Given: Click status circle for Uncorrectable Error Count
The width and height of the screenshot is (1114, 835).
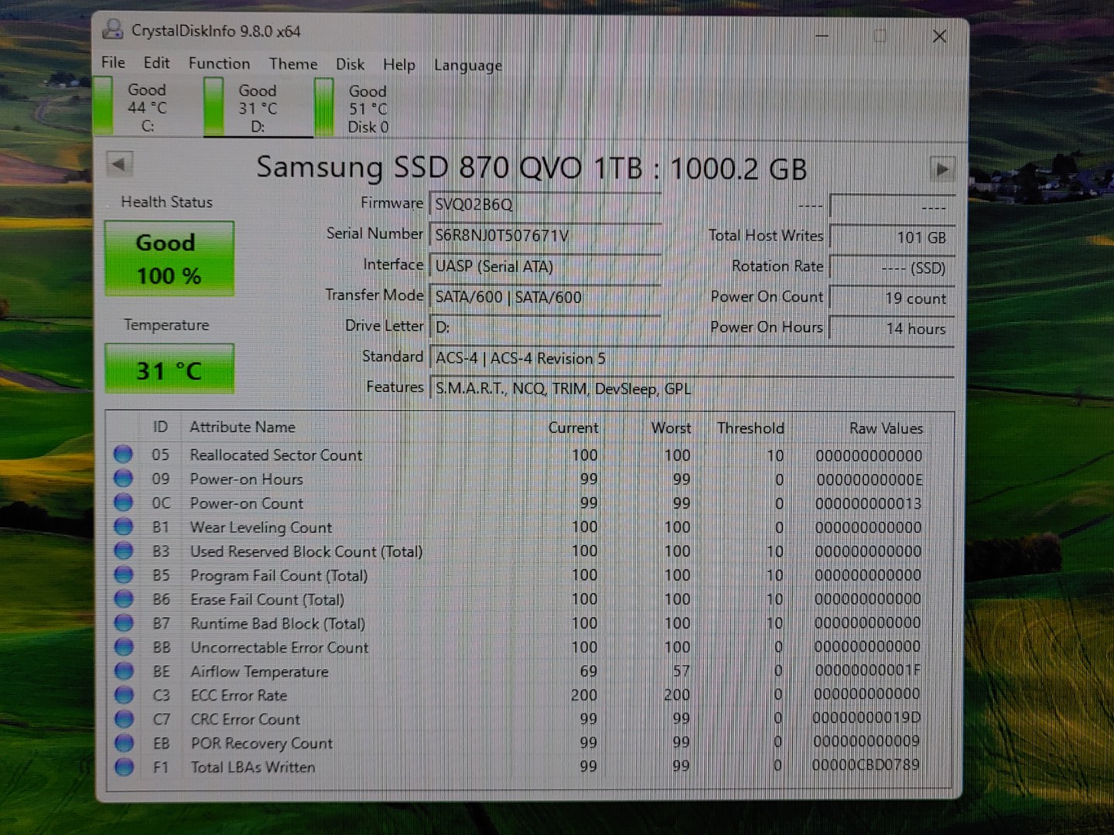Looking at the screenshot, I should 123,646.
